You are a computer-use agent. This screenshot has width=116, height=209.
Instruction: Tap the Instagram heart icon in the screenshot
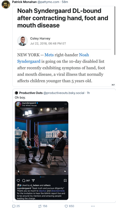coord(18,180)
